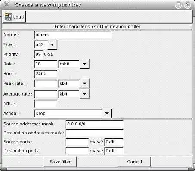Screen dimensions: 195x171
Task: Click the 0-99 priority range text
Action: 49,54
